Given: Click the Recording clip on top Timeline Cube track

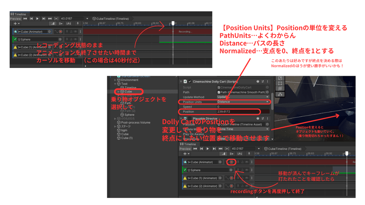Looking at the screenshot, I should tap(148, 32).
